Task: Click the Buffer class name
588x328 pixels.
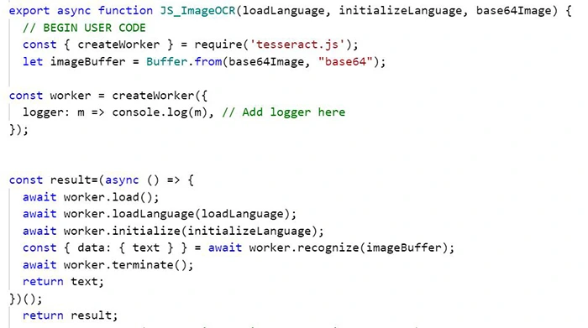Action: (166, 61)
